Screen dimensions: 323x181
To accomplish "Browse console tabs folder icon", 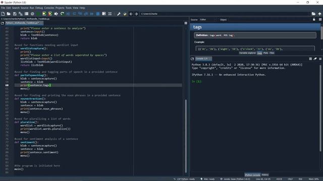I will 192,59.
